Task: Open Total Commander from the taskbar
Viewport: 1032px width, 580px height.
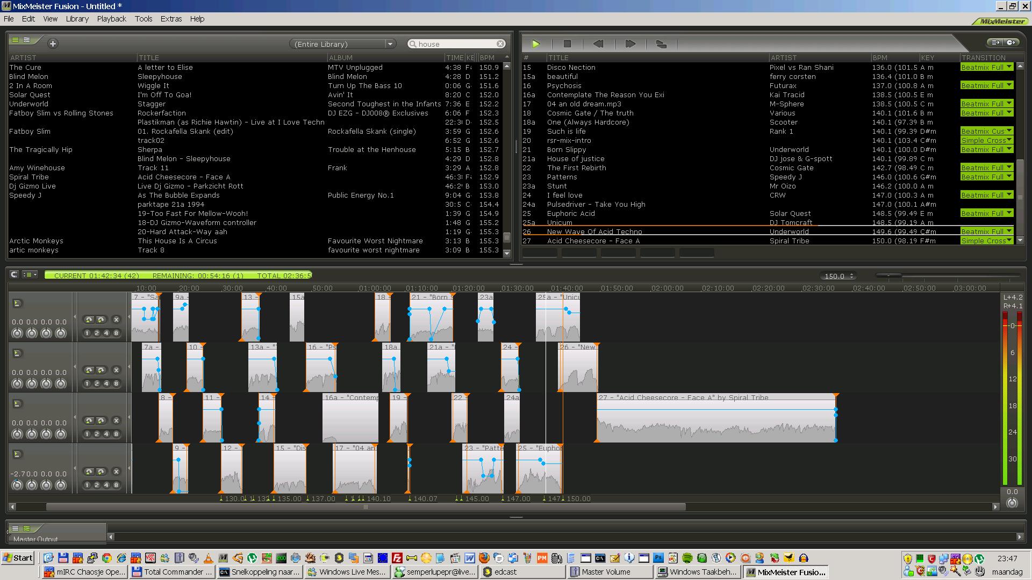Action: point(172,572)
